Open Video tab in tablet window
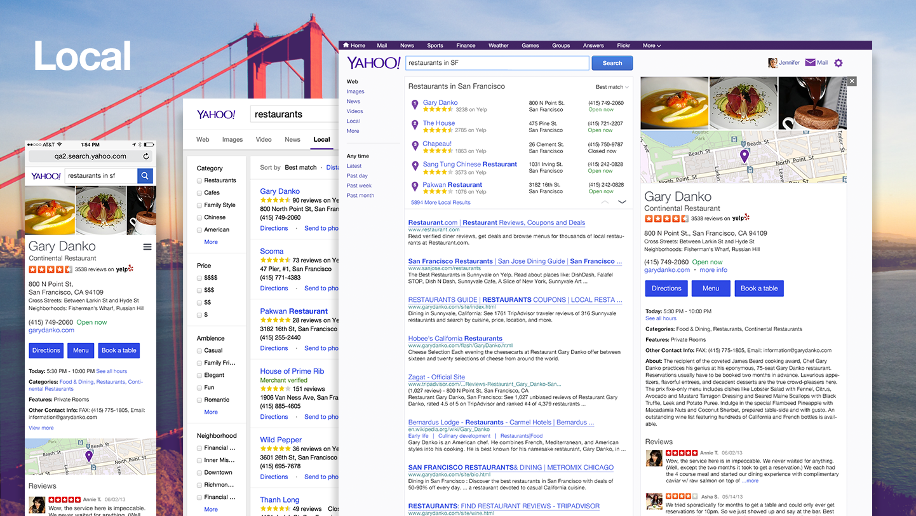Viewport: 916px width, 516px height. (x=264, y=140)
